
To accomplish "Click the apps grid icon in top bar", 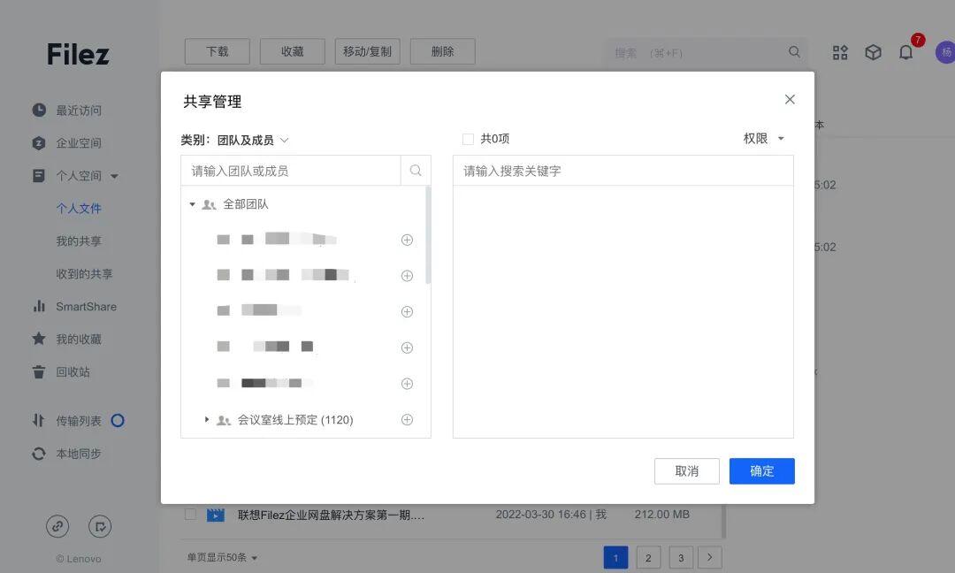I will (839, 52).
